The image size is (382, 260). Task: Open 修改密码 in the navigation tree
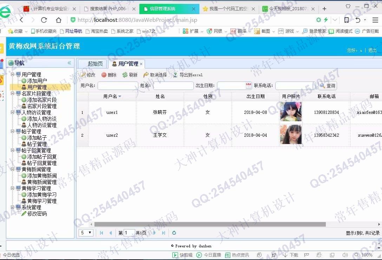(x=37, y=214)
